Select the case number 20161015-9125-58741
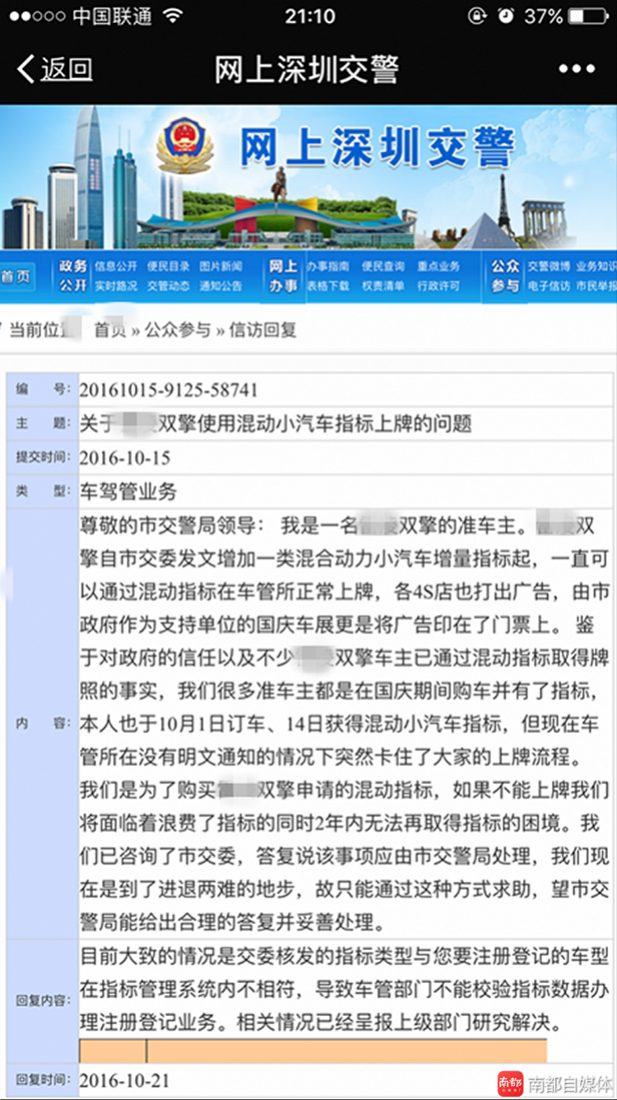This screenshot has width=617, height=1100. click(169, 390)
